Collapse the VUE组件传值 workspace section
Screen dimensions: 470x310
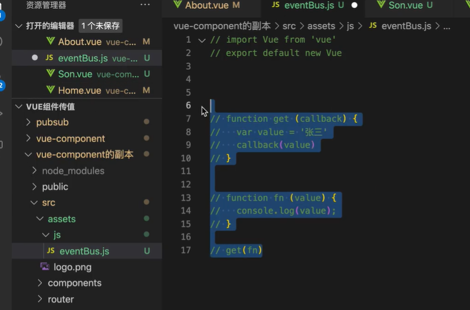pyautogui.click(x=19, y=107)
